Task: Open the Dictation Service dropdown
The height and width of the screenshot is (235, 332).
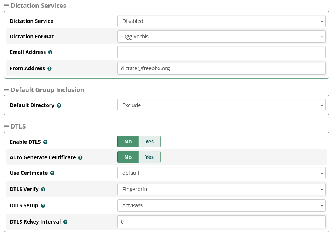Action: pos(221,21)
